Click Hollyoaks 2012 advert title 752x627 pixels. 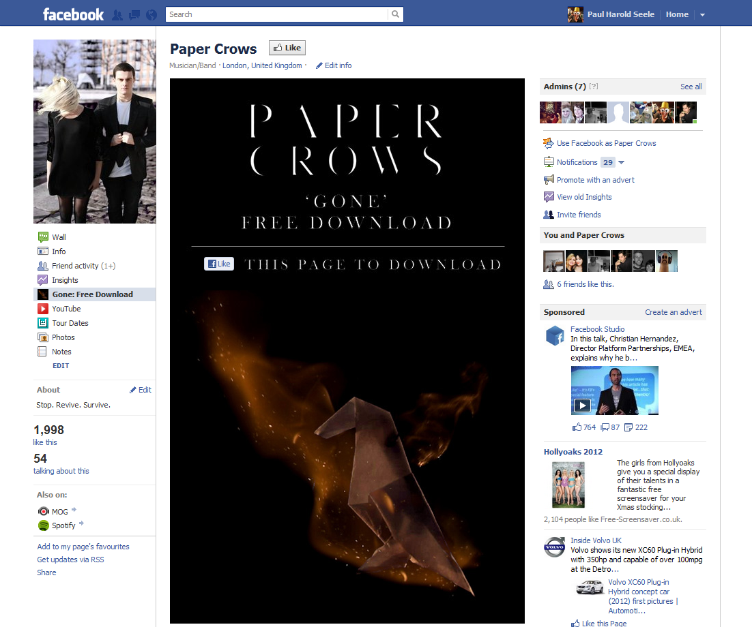573,452
